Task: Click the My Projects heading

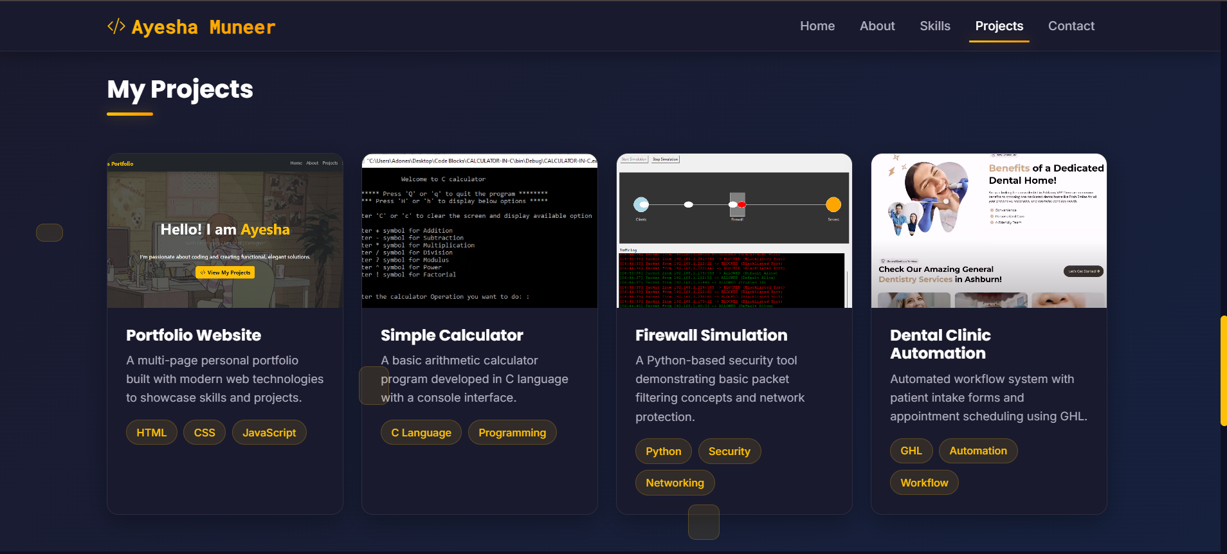Action: 180,89
